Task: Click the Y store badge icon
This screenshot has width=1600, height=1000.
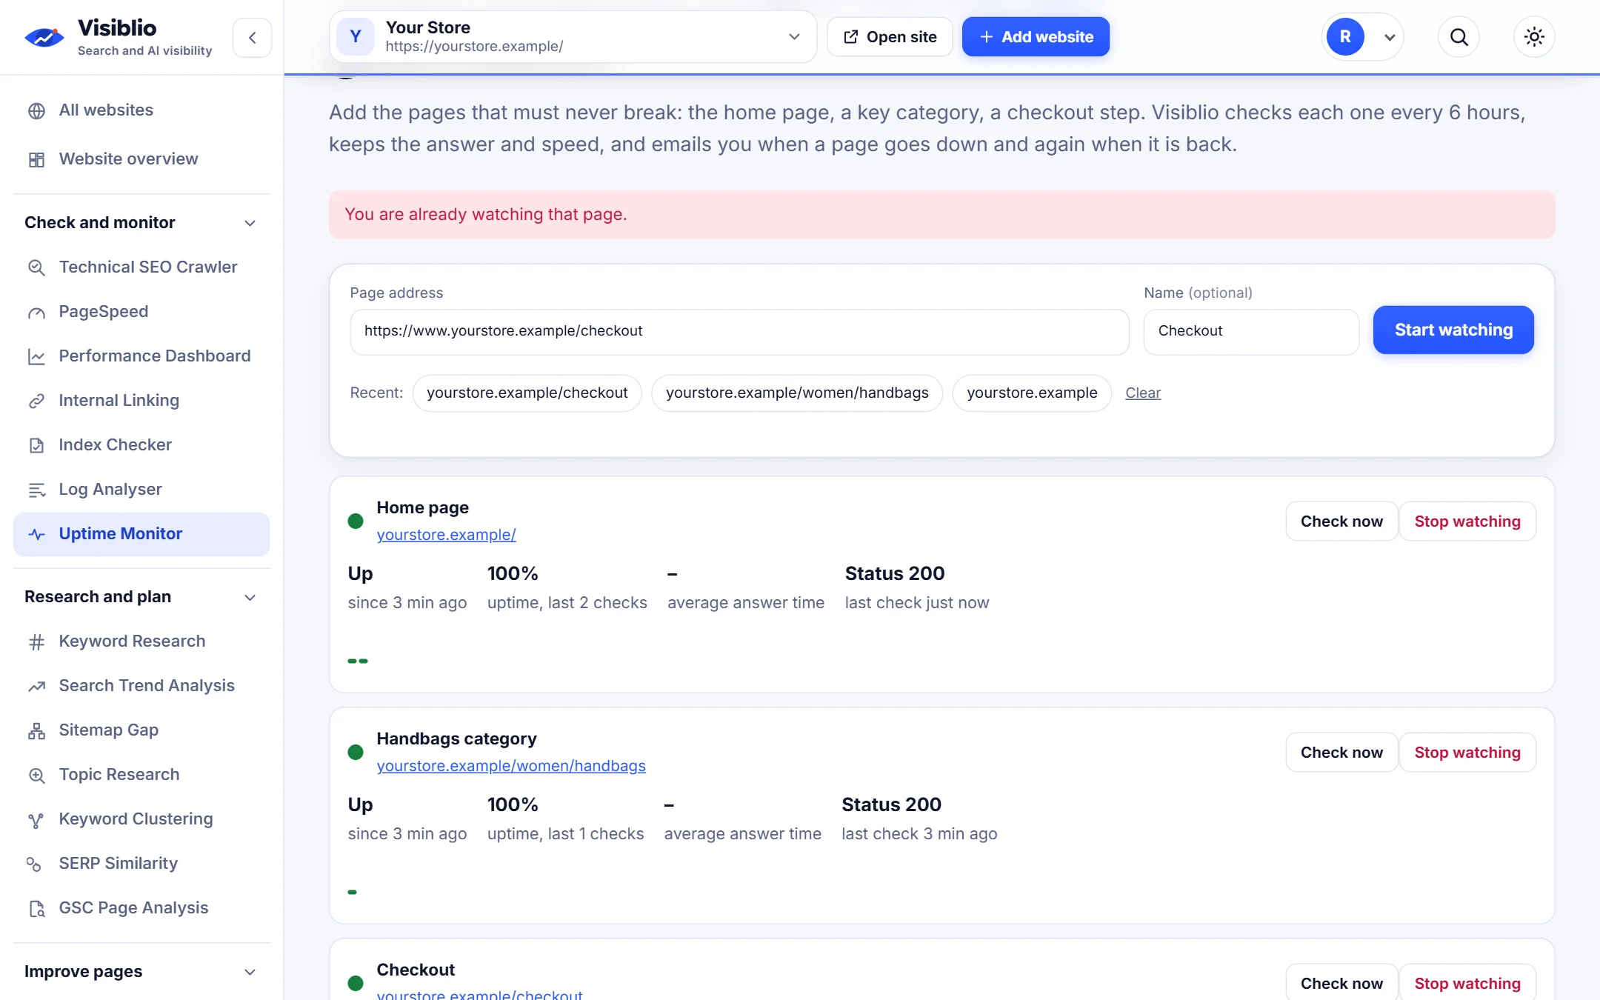Action: pos(356,36)
